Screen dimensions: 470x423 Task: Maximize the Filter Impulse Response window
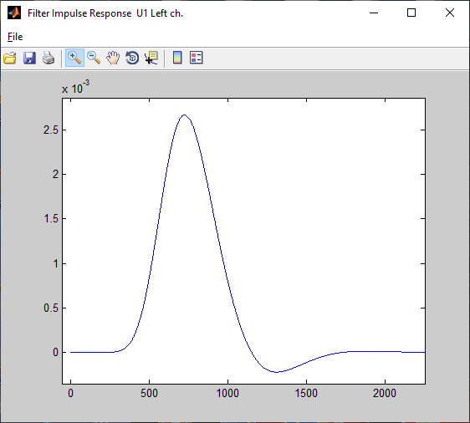[411, 13]
